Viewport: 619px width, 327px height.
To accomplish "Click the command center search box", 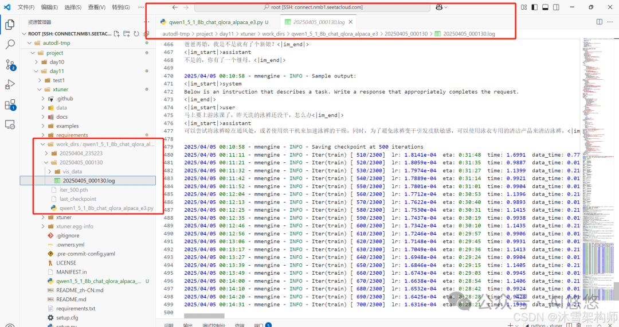I will 313,7.
